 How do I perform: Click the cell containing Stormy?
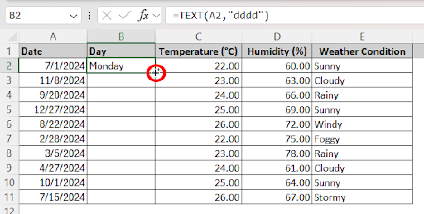pyautogui.click(x=362, y=197)
